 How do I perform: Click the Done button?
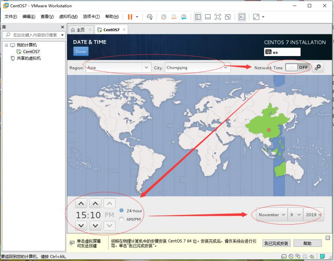click(81, 51)
